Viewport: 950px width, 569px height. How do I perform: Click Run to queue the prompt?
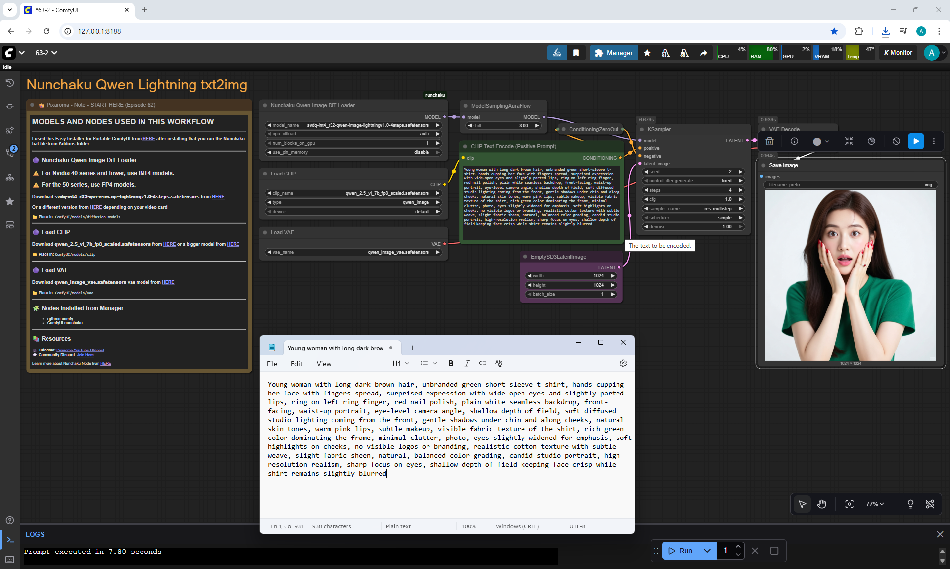(680, 551)
